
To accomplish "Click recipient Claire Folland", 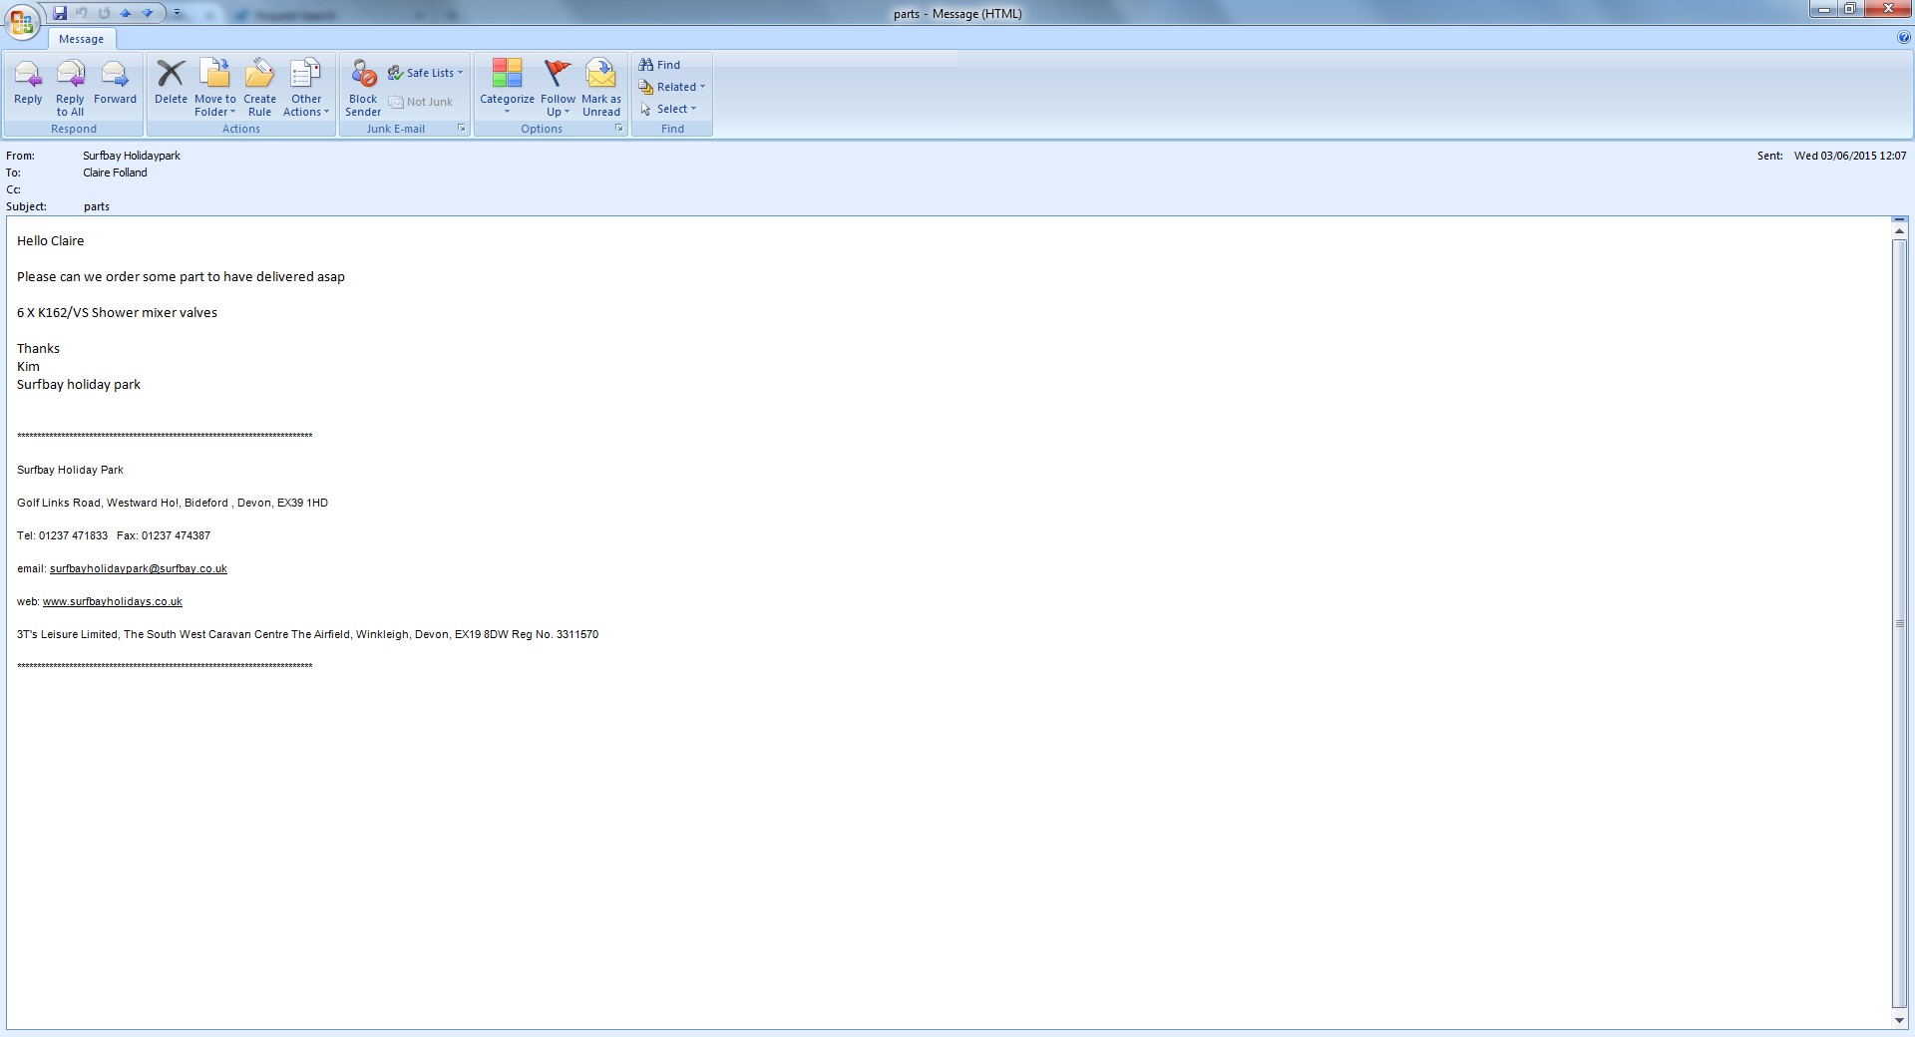I will (x=115, y=173).
